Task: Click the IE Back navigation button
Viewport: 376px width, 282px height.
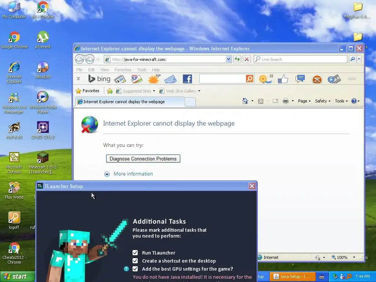Action: (79, 59)
